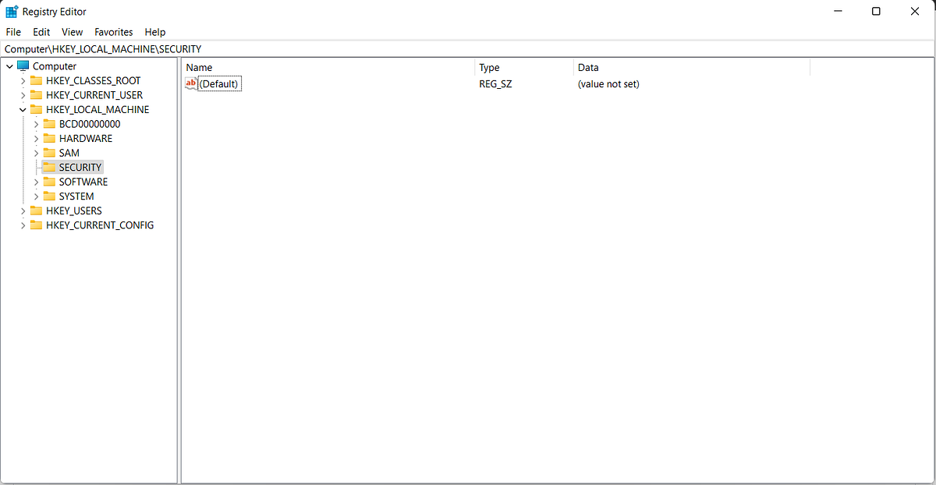Open the Help menu
Screen dimensions: 936x485
click(x=154, y=32)
